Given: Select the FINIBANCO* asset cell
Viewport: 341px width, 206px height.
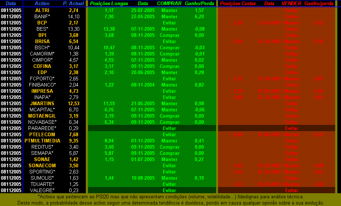Looking at the screenshot, I should (42, 85).
